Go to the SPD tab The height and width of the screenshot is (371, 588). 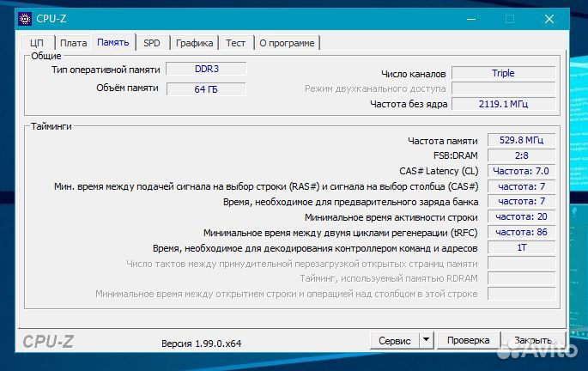152,43
